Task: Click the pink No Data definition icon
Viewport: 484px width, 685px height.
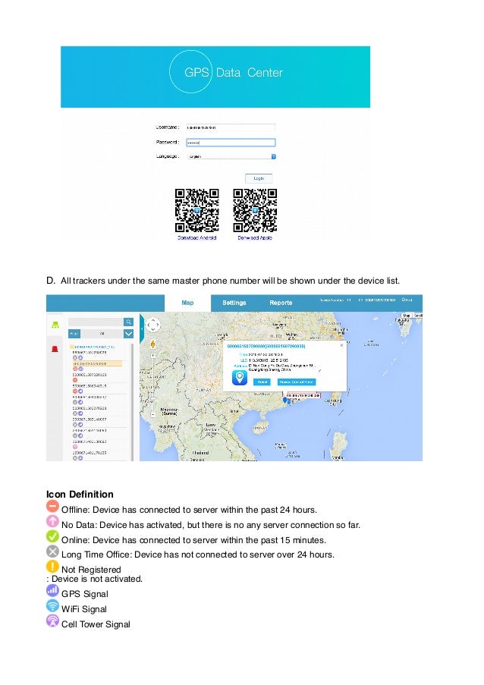Action: click(52, 521)
